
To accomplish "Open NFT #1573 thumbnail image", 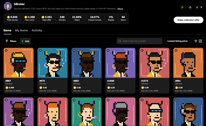I will [x=154, y=63].
